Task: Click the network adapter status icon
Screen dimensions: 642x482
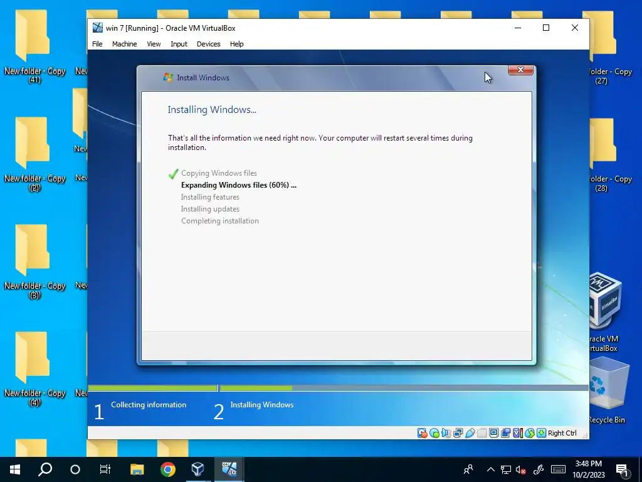Action: (458, 433)
